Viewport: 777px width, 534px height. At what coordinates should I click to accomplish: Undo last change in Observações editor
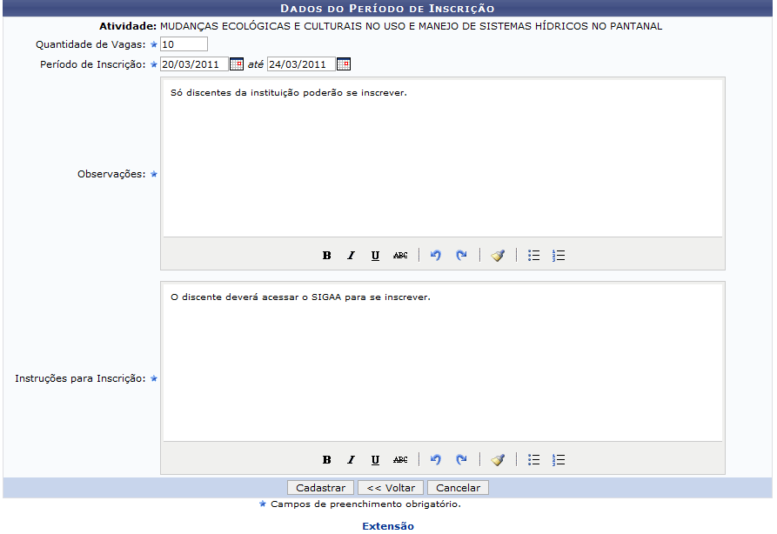coord(436,256)
